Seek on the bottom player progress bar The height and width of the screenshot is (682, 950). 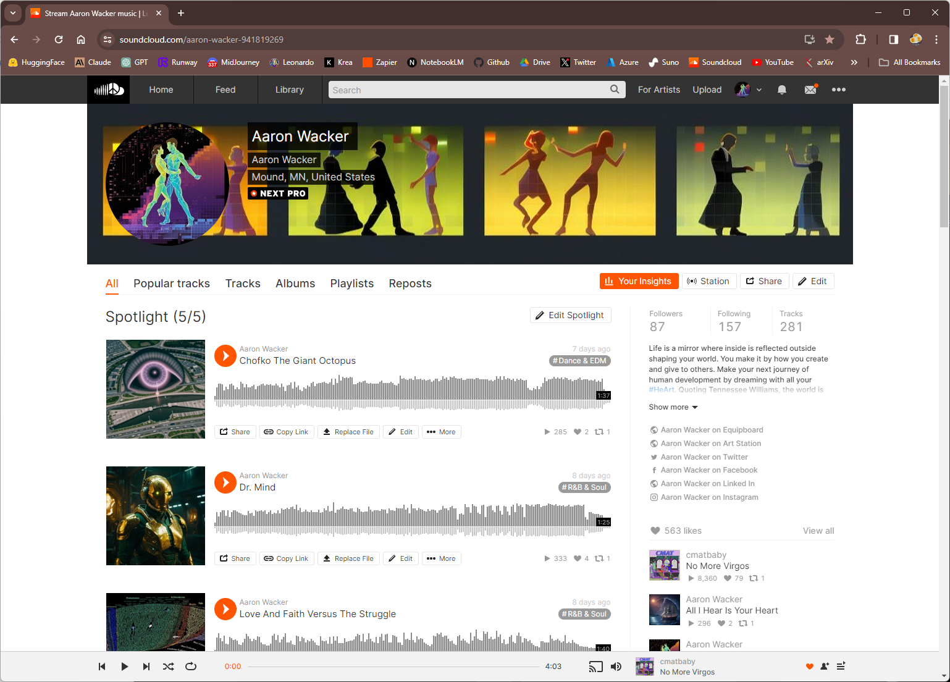click(393, 667)
